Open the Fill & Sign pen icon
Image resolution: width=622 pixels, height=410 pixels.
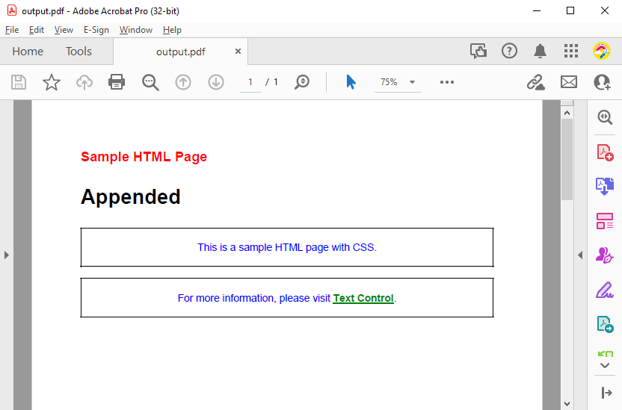pyautogui.click(x=605, y=290)
